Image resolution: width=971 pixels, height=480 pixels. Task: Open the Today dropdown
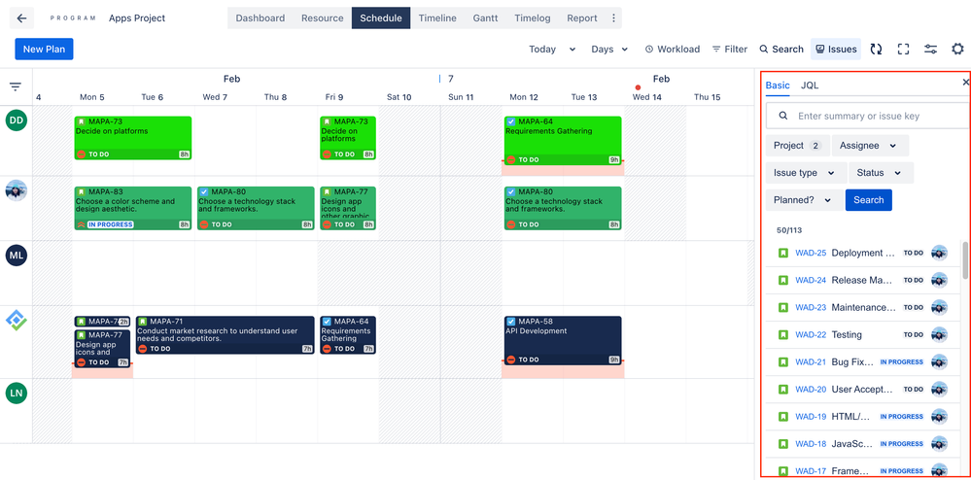click(x=552, y=49)
